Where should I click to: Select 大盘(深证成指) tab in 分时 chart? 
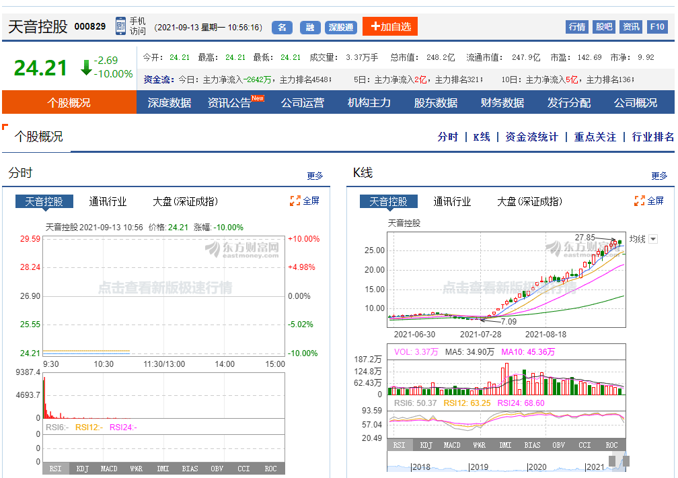185,201
